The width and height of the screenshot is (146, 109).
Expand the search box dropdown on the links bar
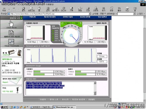click(x=134, y=14)
